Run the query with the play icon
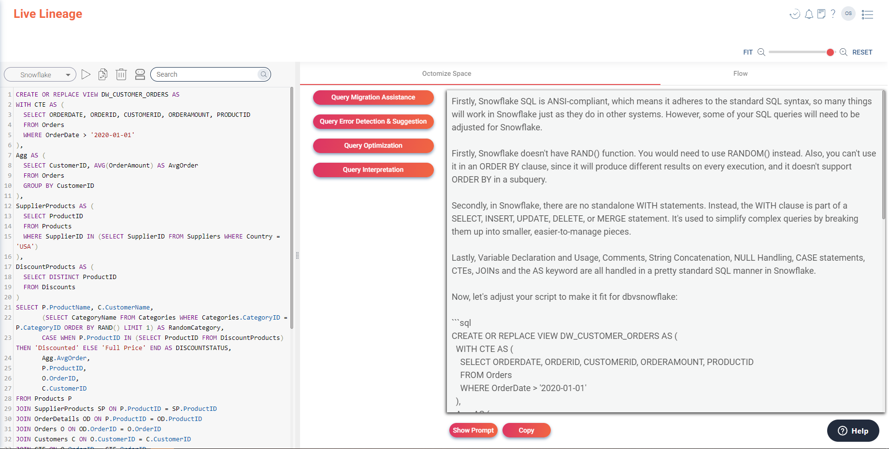The width and height of the screenshot is (889, 449). point(86,74)
